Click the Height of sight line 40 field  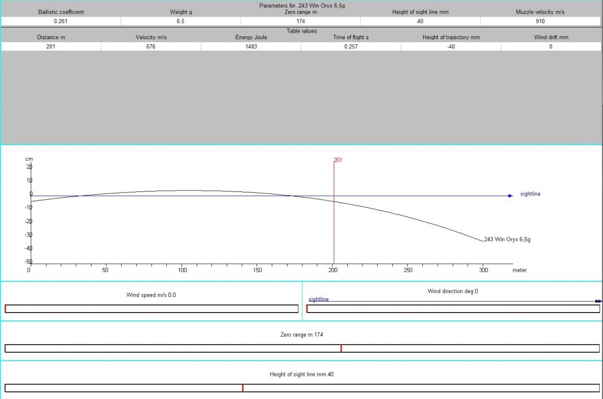click(x=420, y=21)
